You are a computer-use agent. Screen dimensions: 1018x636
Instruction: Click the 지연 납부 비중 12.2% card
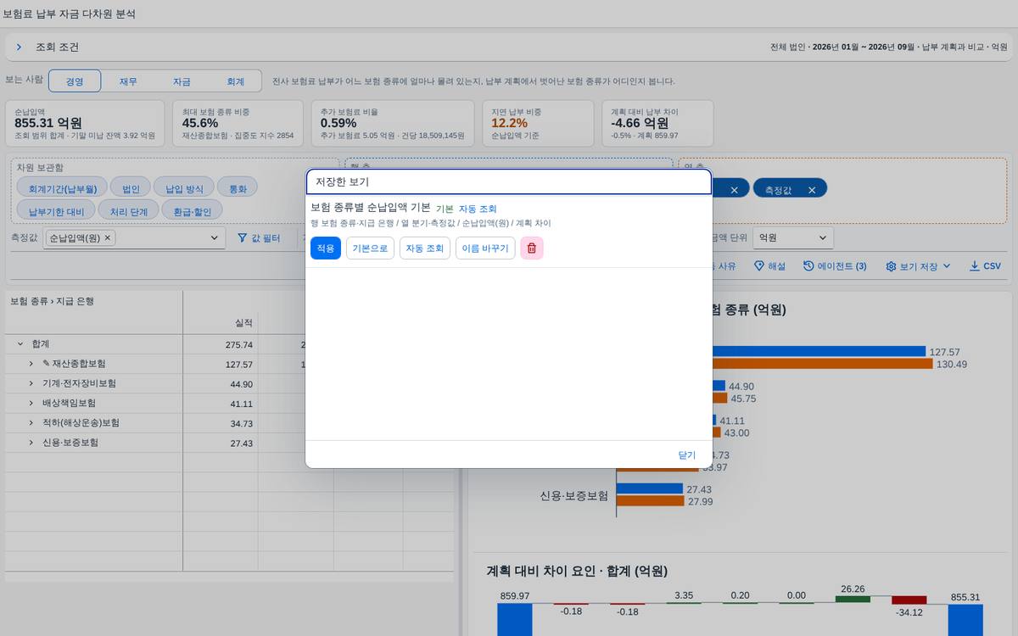pos(539,123)
